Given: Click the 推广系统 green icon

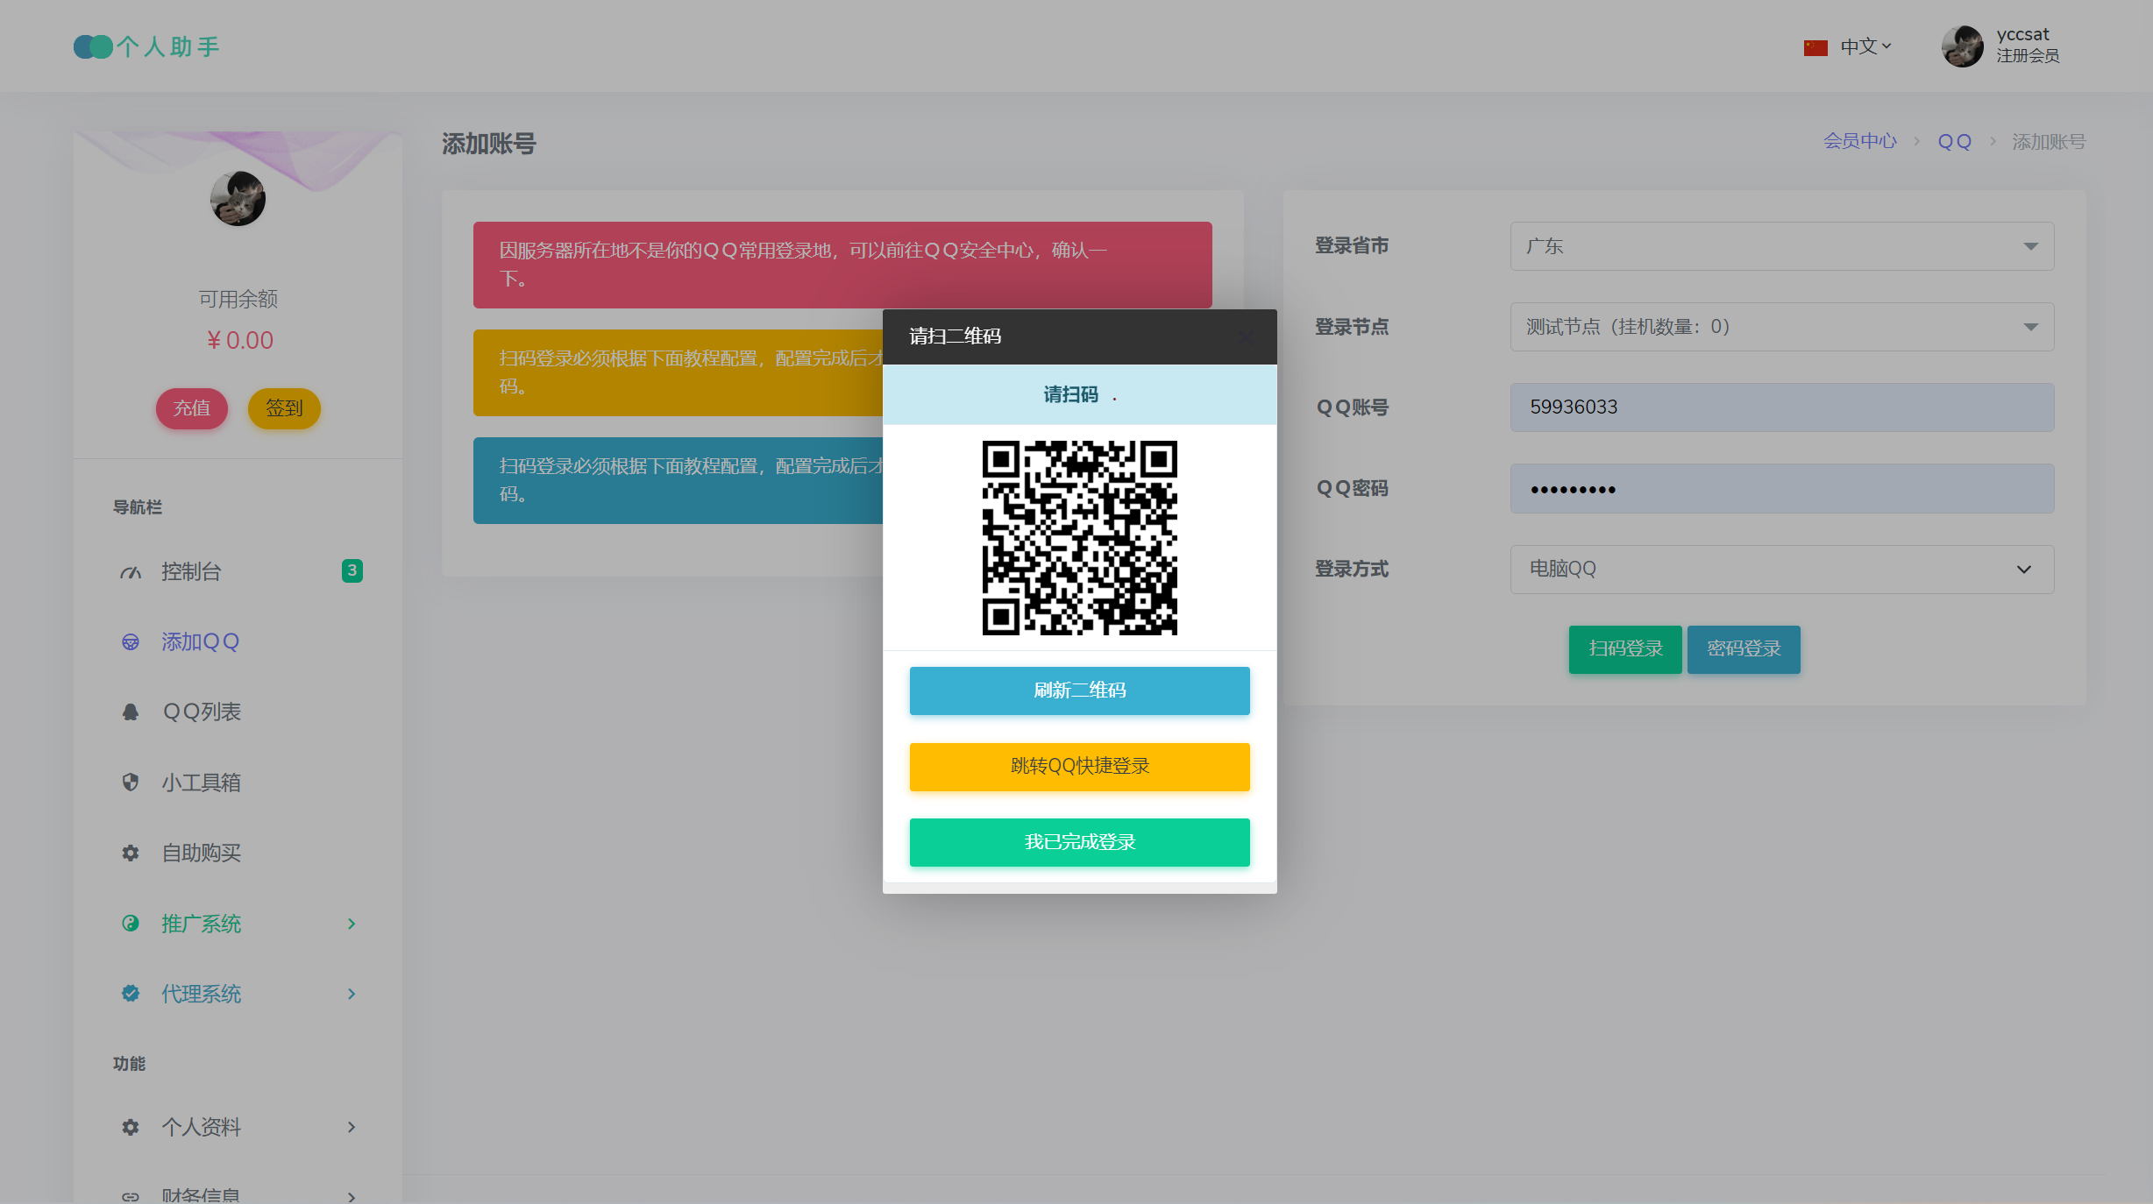Looking at the screenshot, I should click(x=131, y=923).
